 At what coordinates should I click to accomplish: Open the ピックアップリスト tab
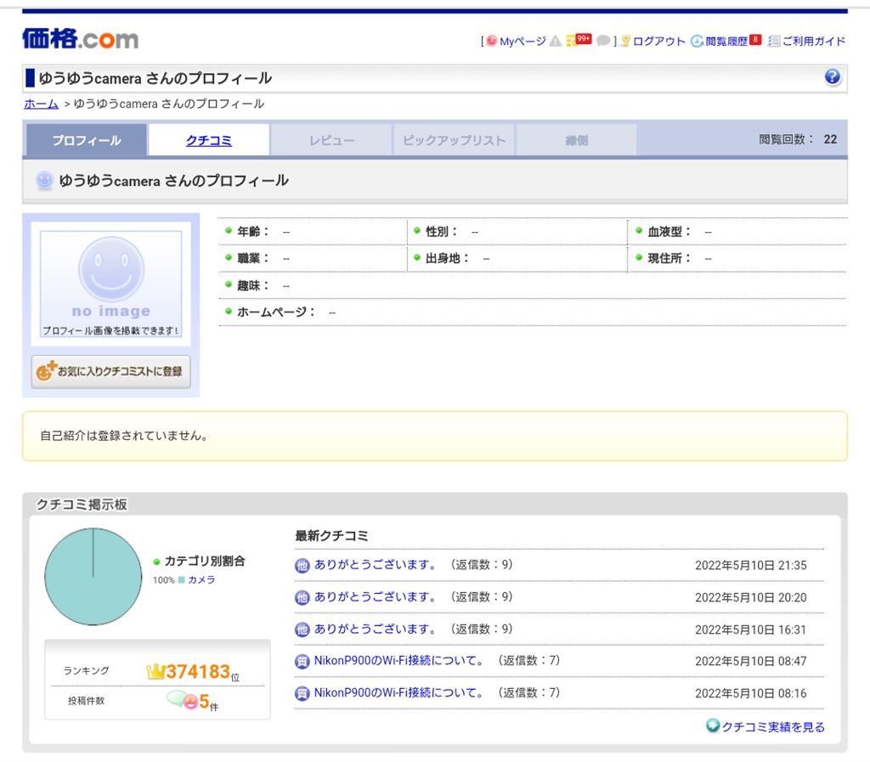[x=454, y=140]
